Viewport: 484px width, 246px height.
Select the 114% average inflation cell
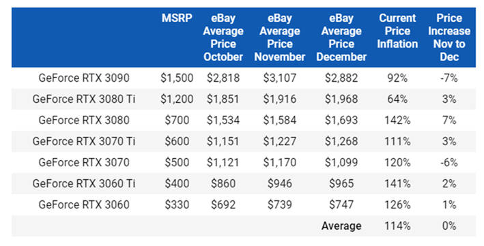397,226
